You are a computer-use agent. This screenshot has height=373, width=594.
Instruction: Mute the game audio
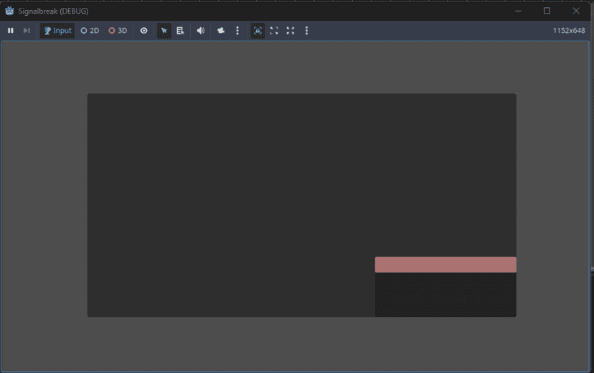coord(201,31)
